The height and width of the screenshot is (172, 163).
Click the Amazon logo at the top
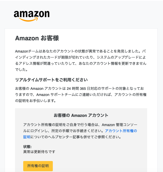32,16
